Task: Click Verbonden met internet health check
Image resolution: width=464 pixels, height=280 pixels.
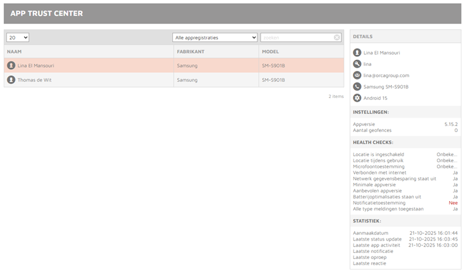Action: tap(405, 173)
